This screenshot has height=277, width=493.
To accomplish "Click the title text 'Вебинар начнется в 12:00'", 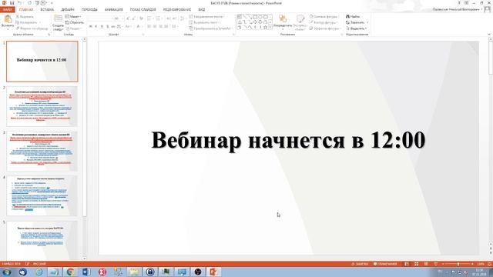I will click(x=288, y=140).
